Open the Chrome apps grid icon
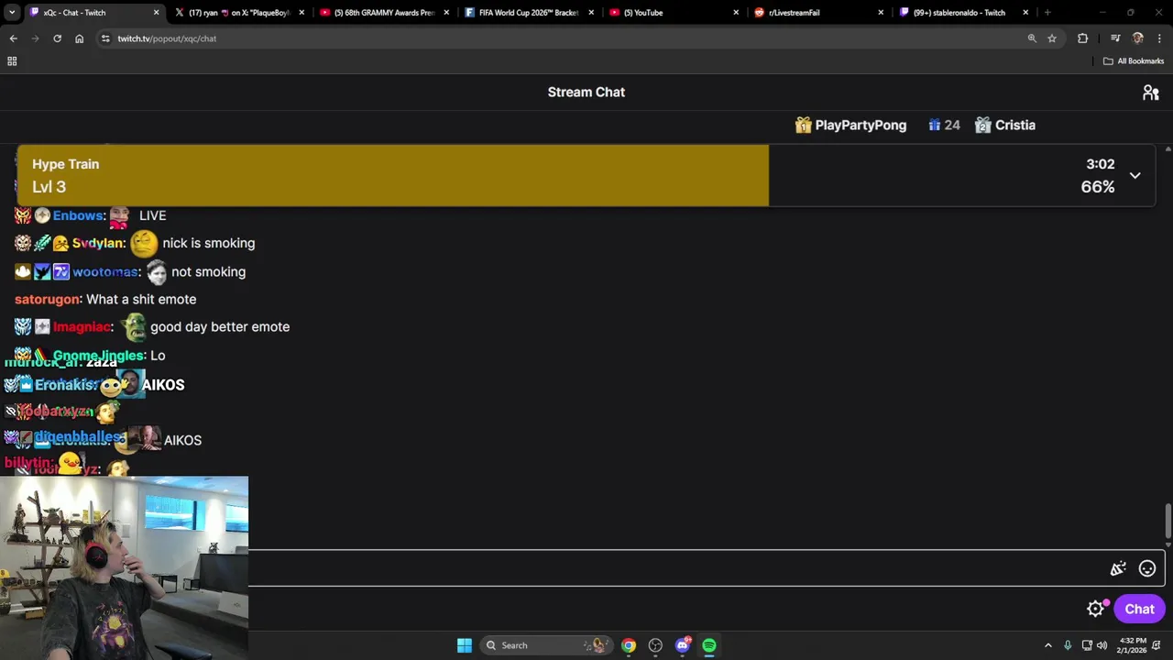The image size is (1173, 660). point(12,61)
